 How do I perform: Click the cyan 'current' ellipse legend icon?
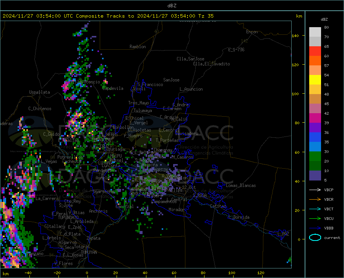coord(315,237)
